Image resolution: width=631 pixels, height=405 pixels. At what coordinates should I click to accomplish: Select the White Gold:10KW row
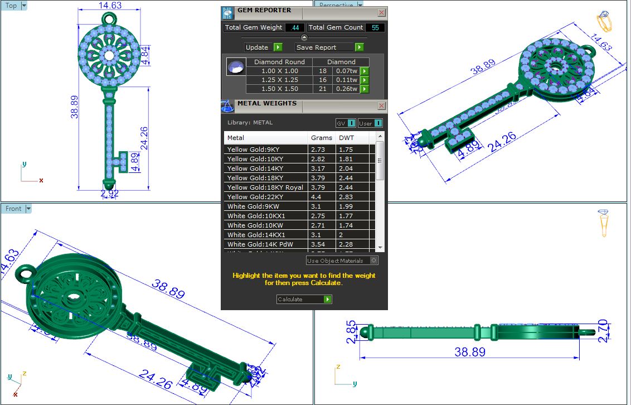point(300,225)
